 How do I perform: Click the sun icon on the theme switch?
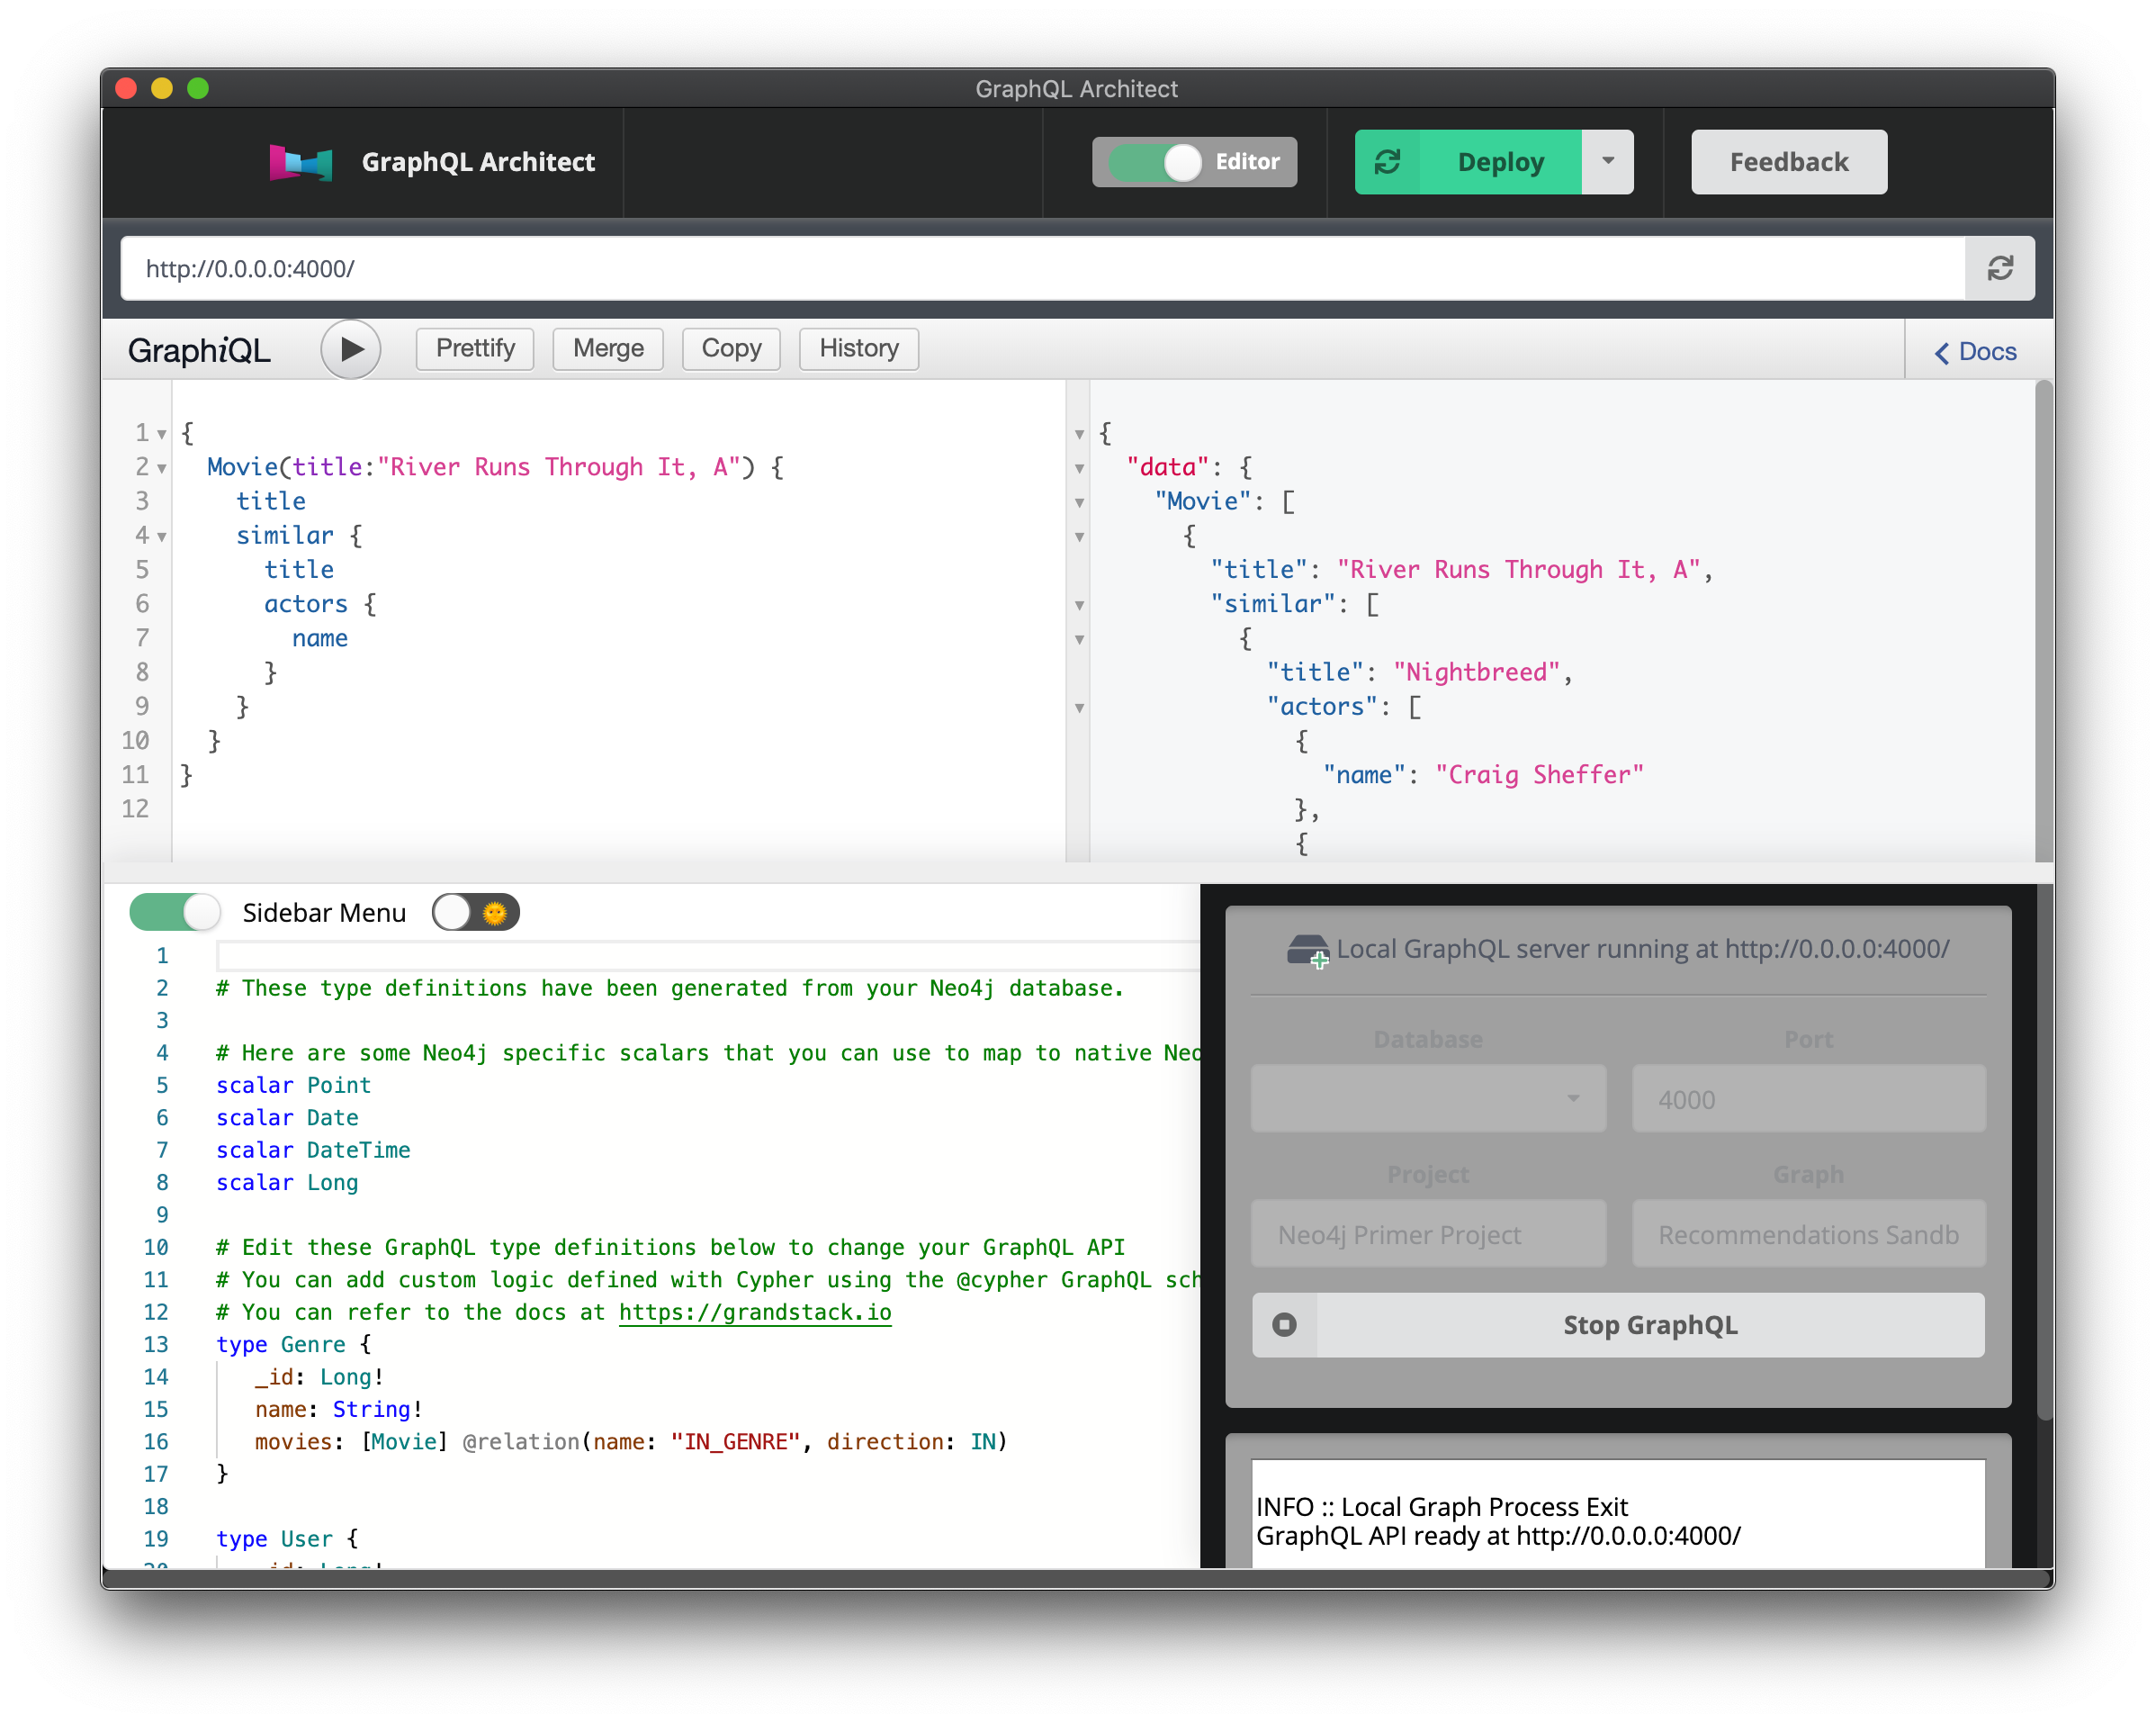point(495,912)
